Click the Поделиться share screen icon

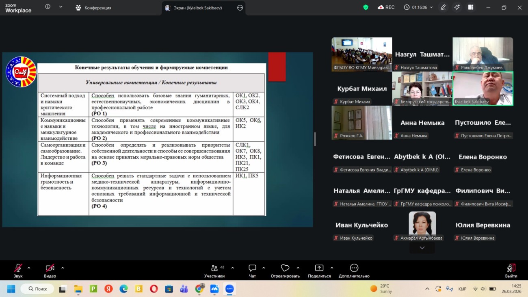319,268
